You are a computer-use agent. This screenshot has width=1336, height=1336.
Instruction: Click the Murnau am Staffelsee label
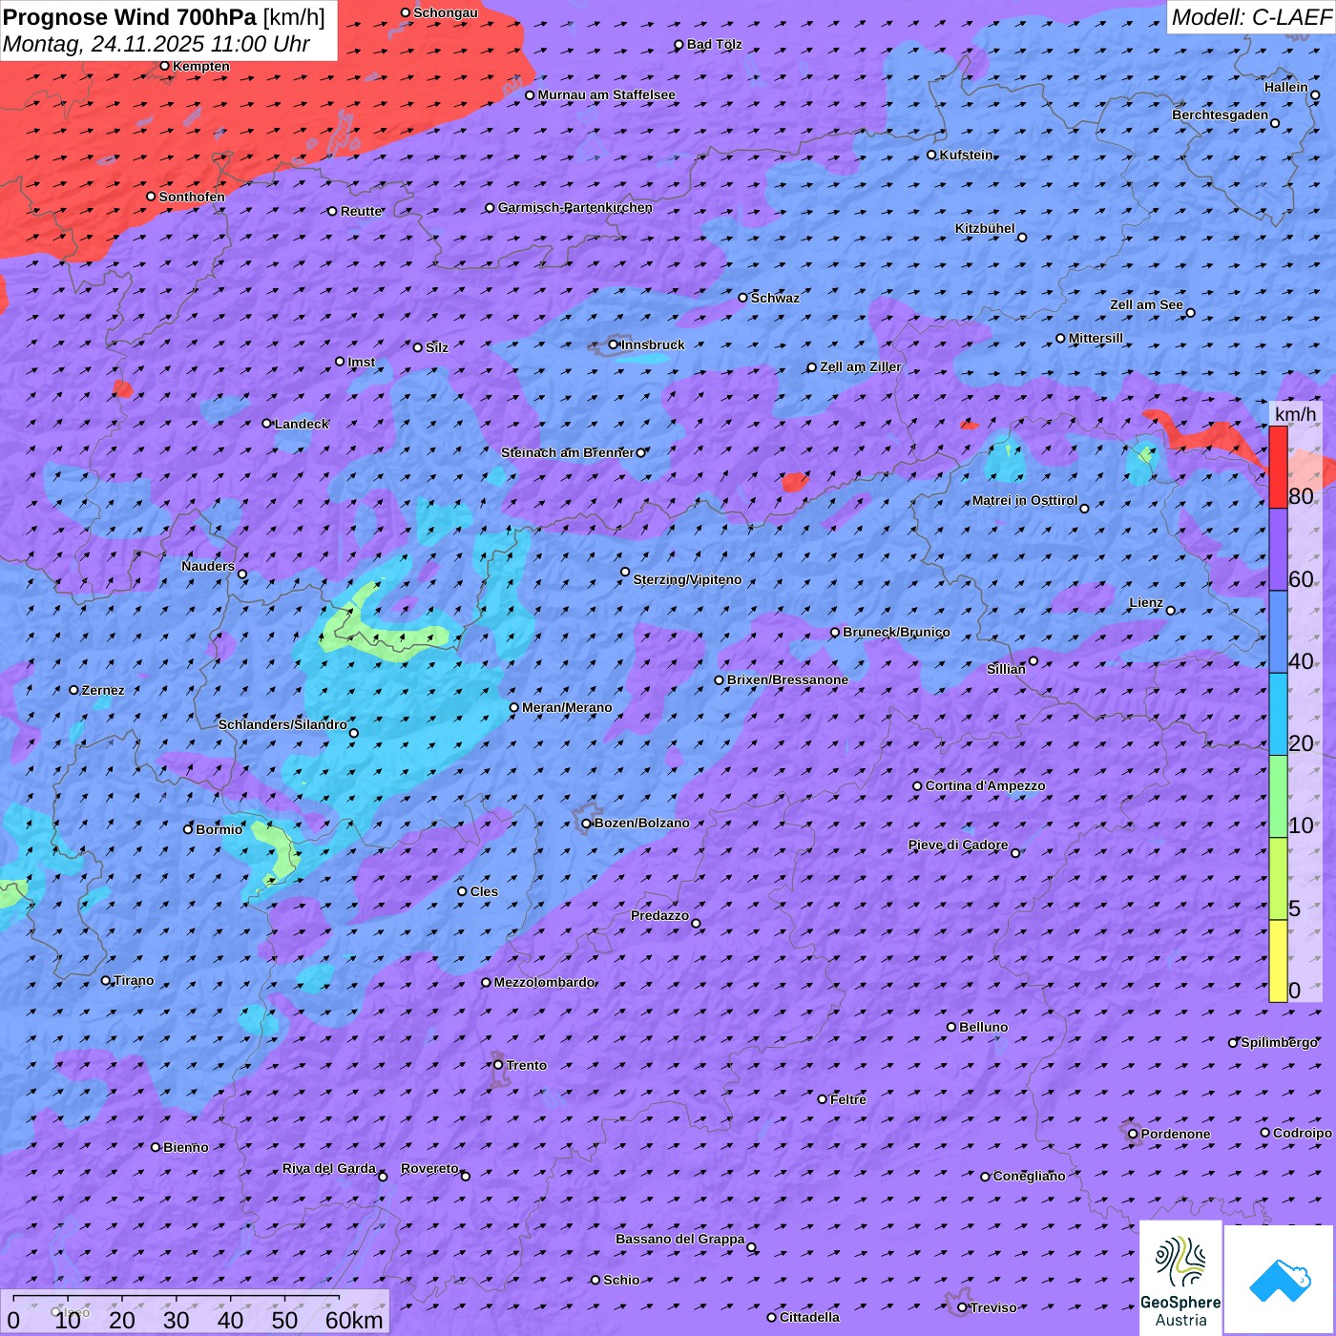point(607,94)
